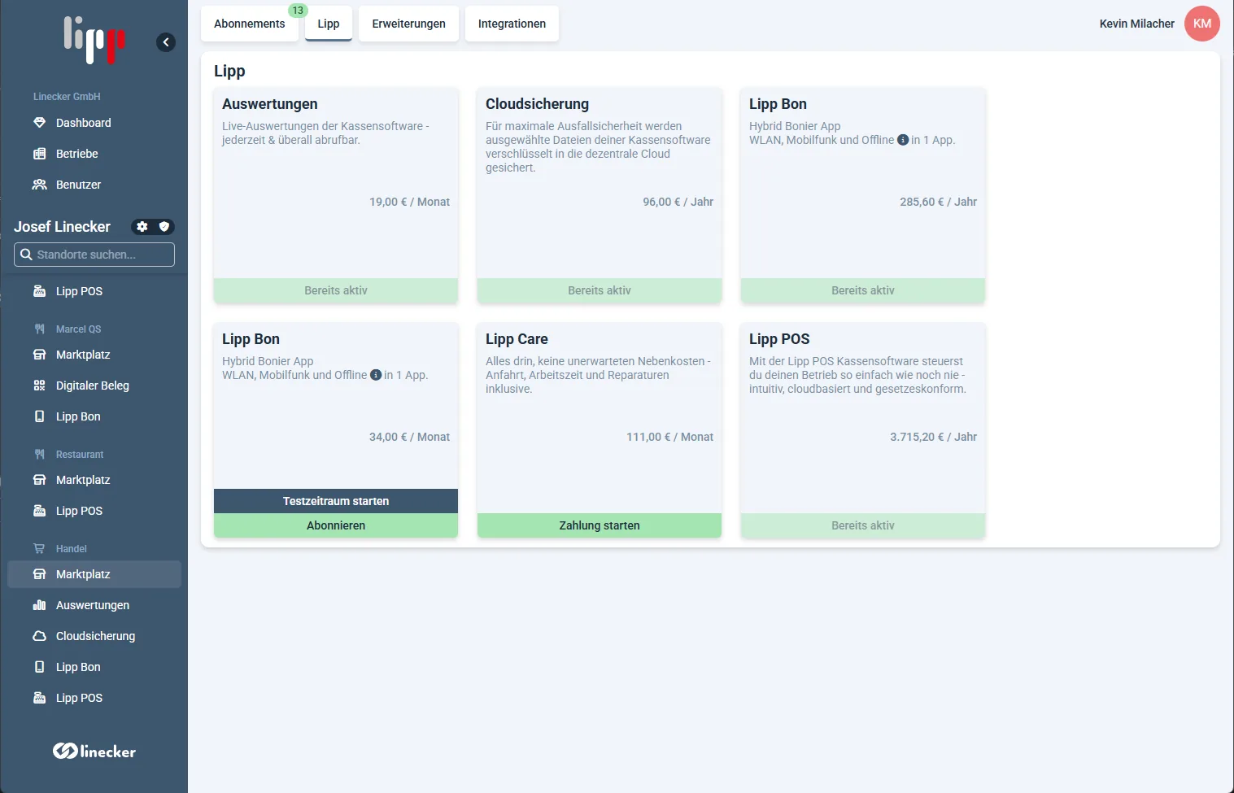
Task: Click Bereits aktiv on the Auswertungen card
Action: 336,290
